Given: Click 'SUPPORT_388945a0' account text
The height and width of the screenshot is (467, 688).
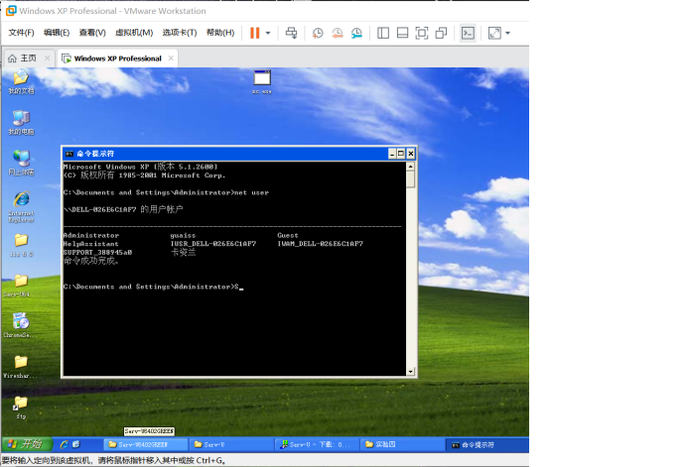Looking at the screenshot, I should [x=97, y=252].
